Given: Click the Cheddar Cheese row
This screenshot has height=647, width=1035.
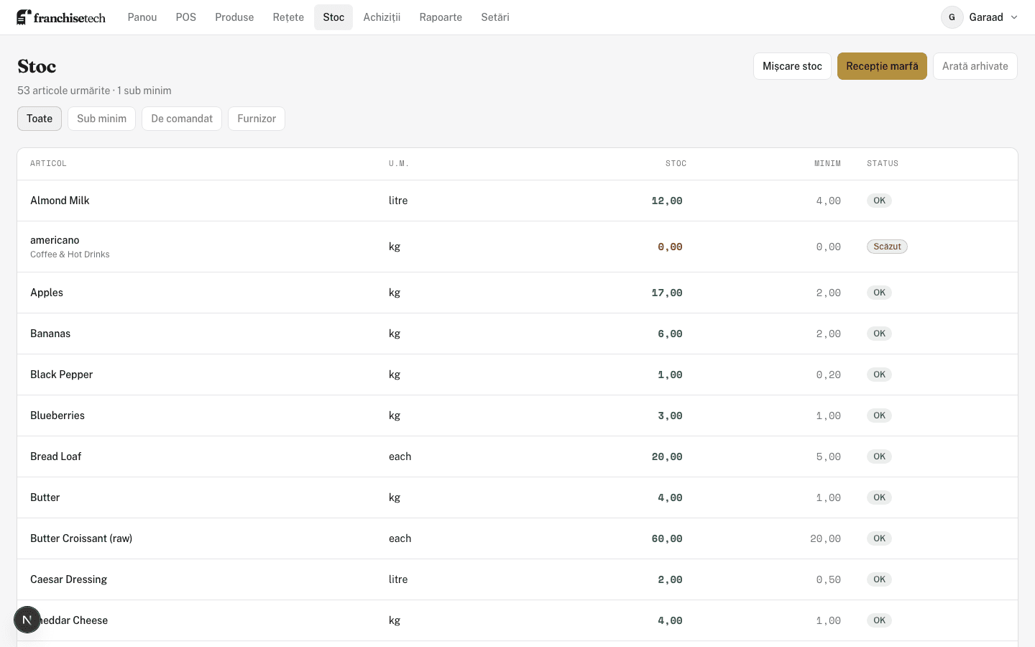Looking at the screenshot, I should (x=517, y=620).
